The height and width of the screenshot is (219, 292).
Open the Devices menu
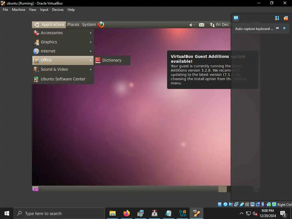[58, 10]
